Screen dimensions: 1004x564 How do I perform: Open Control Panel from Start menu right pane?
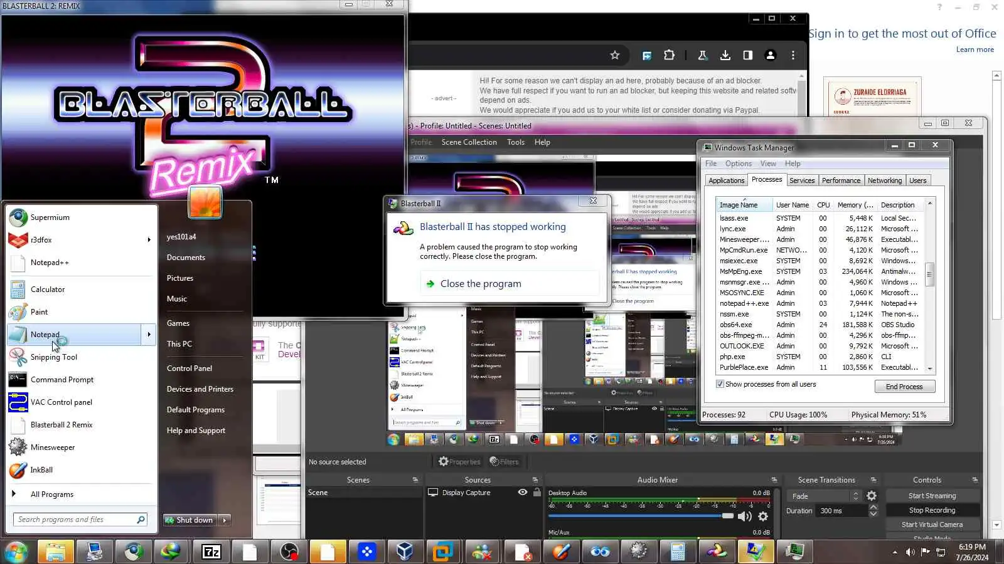click(190, 368)
